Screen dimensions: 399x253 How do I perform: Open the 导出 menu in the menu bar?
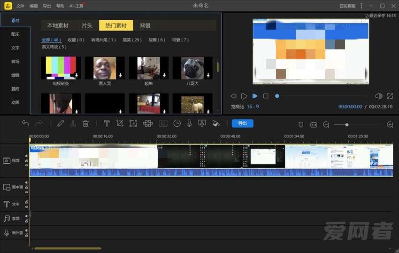tap(47, 6)
